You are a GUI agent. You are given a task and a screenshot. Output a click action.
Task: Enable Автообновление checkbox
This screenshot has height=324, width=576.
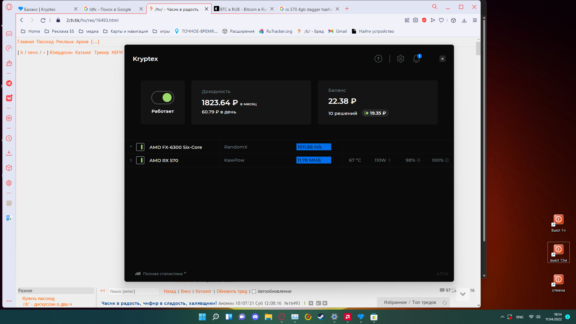pyautogui.click(x=254, y=291)
